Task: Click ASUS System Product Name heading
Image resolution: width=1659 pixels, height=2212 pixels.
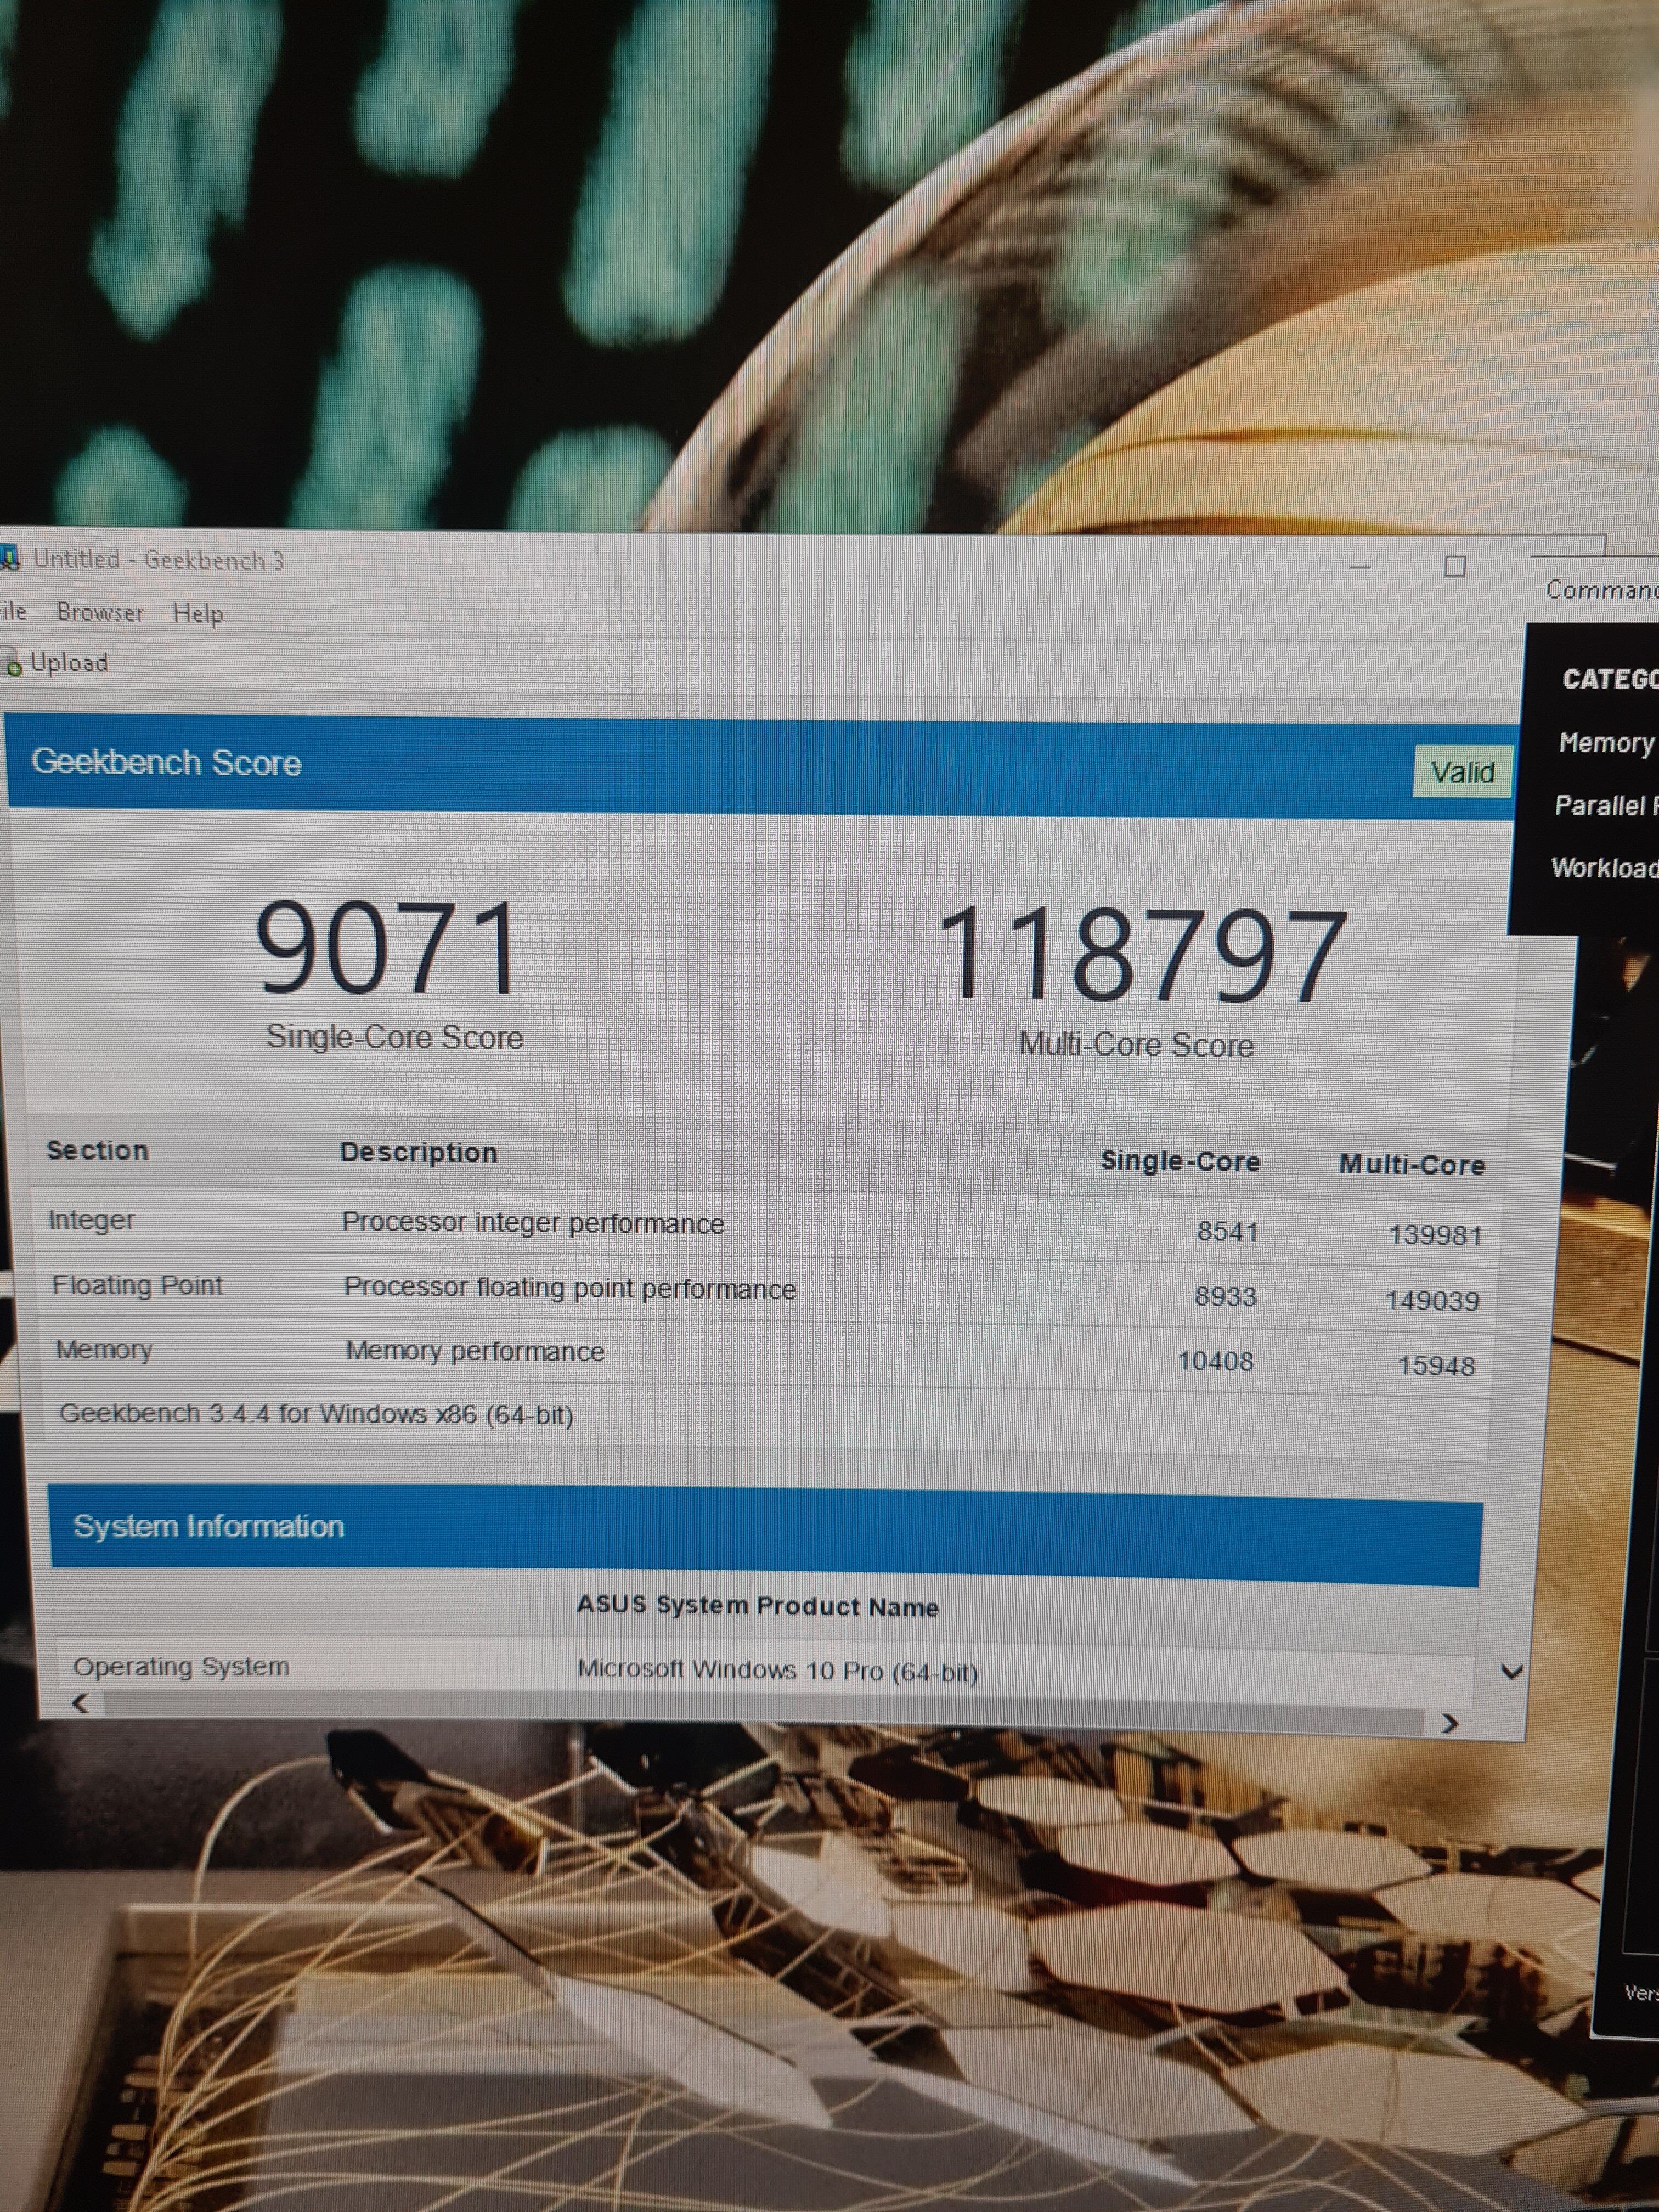Action: click(757, 1606)
